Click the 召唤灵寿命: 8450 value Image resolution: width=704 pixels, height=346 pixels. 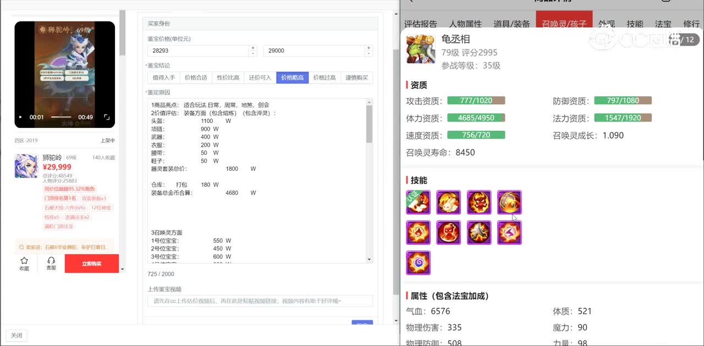click(x=465, y=152)
